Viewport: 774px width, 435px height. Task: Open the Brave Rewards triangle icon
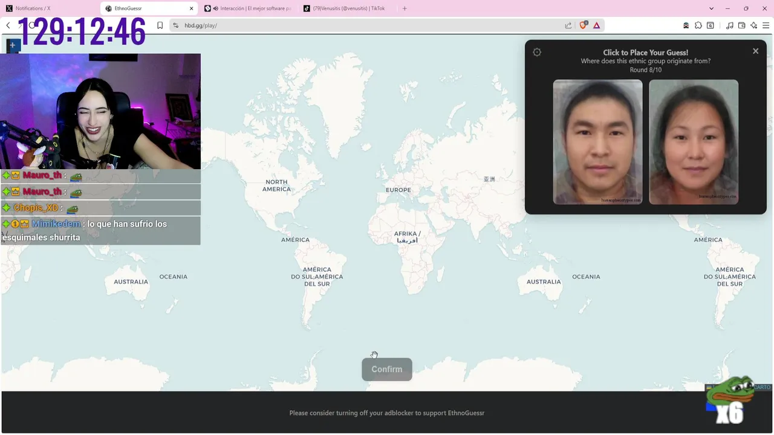point(597,25)
